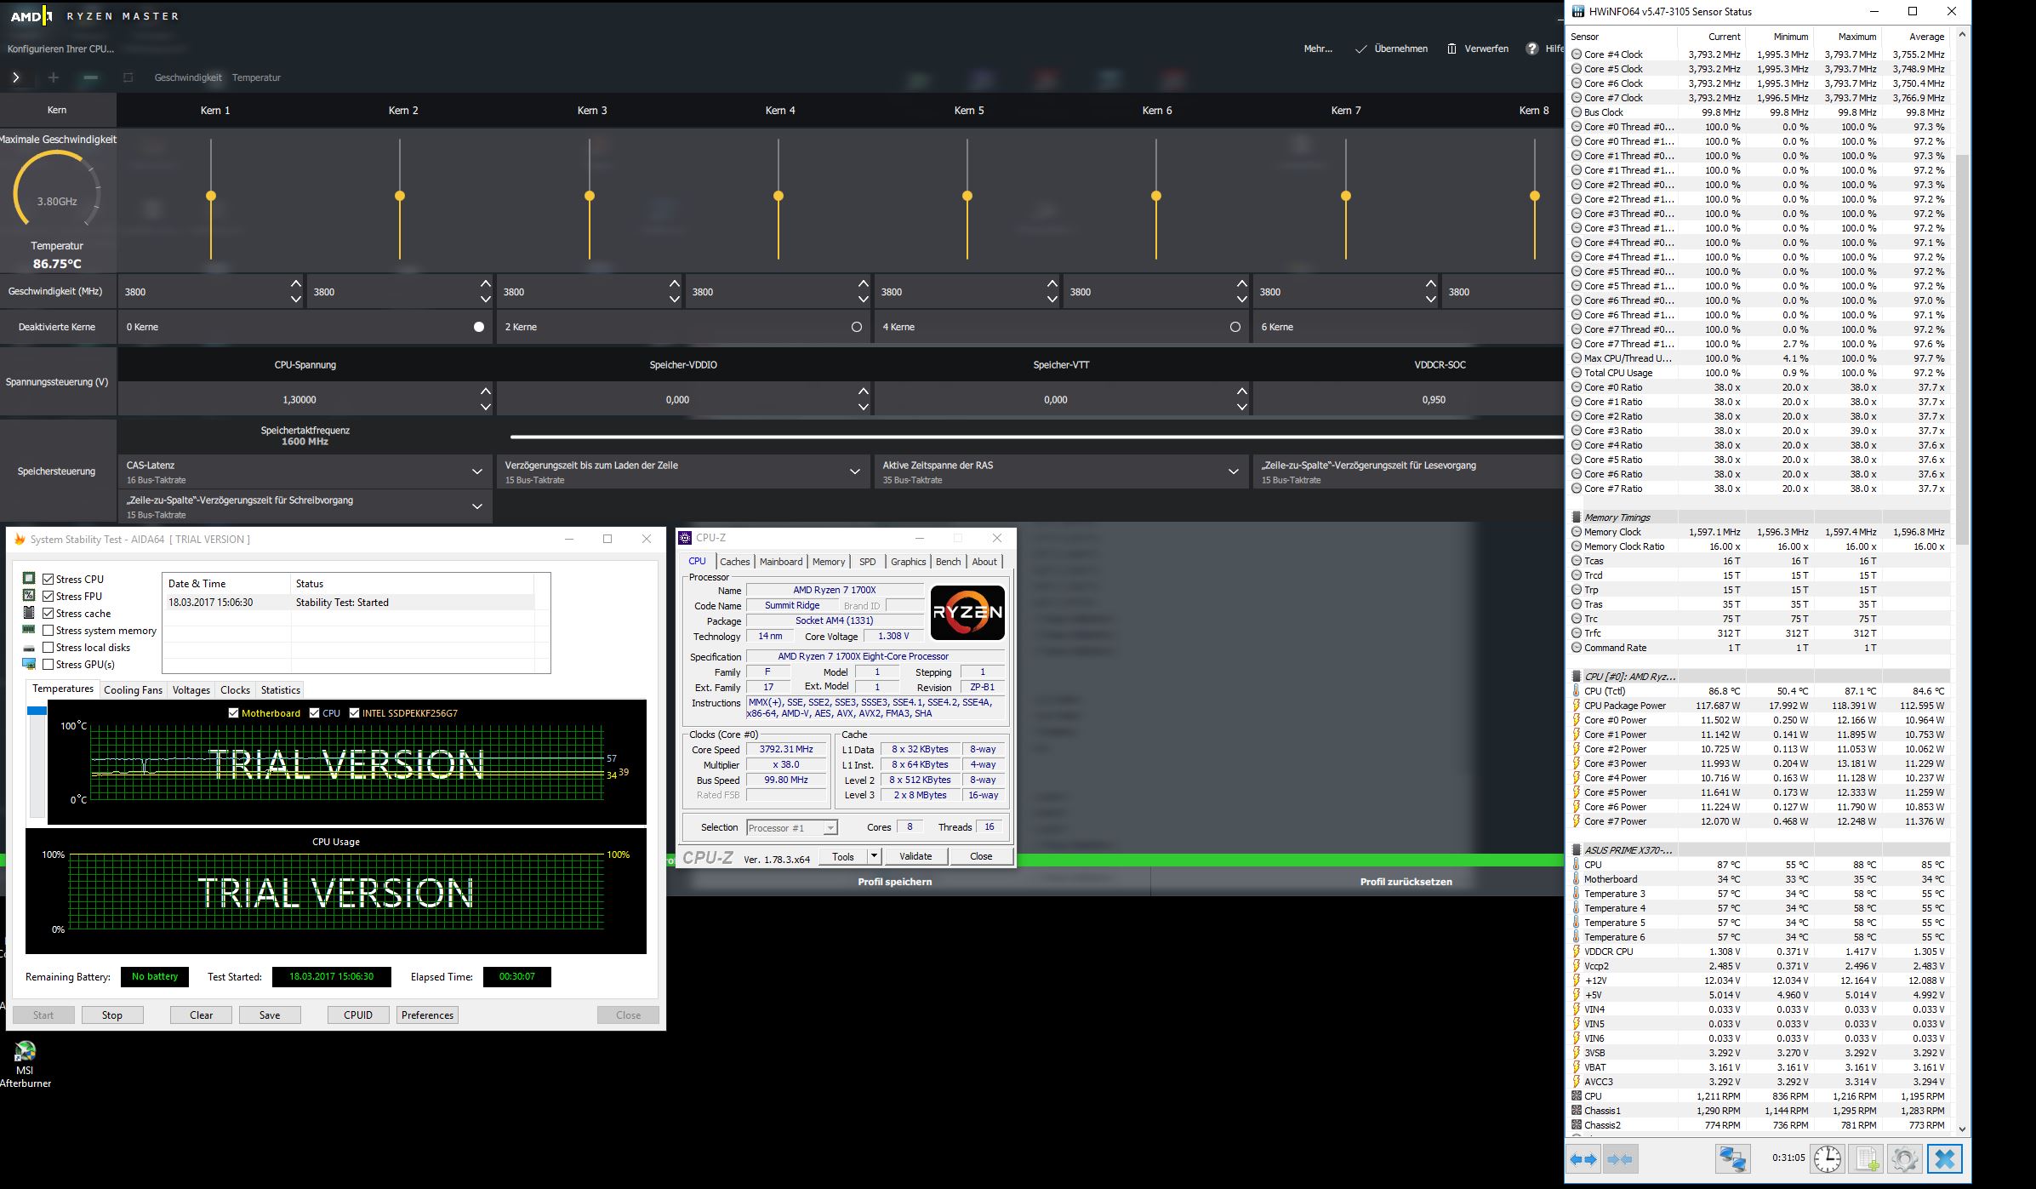The image size is (2036, 1189).
Task: Click HWiNFO network remote monitoring icon
Action: tap(1732, 1159)
